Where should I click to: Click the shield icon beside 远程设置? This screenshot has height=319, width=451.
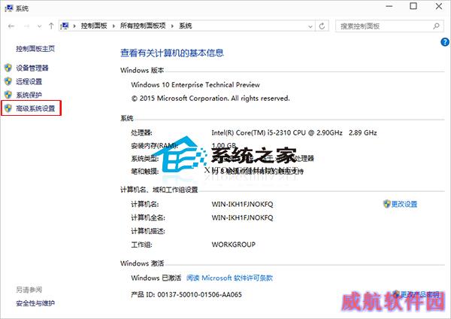[8, 81]
